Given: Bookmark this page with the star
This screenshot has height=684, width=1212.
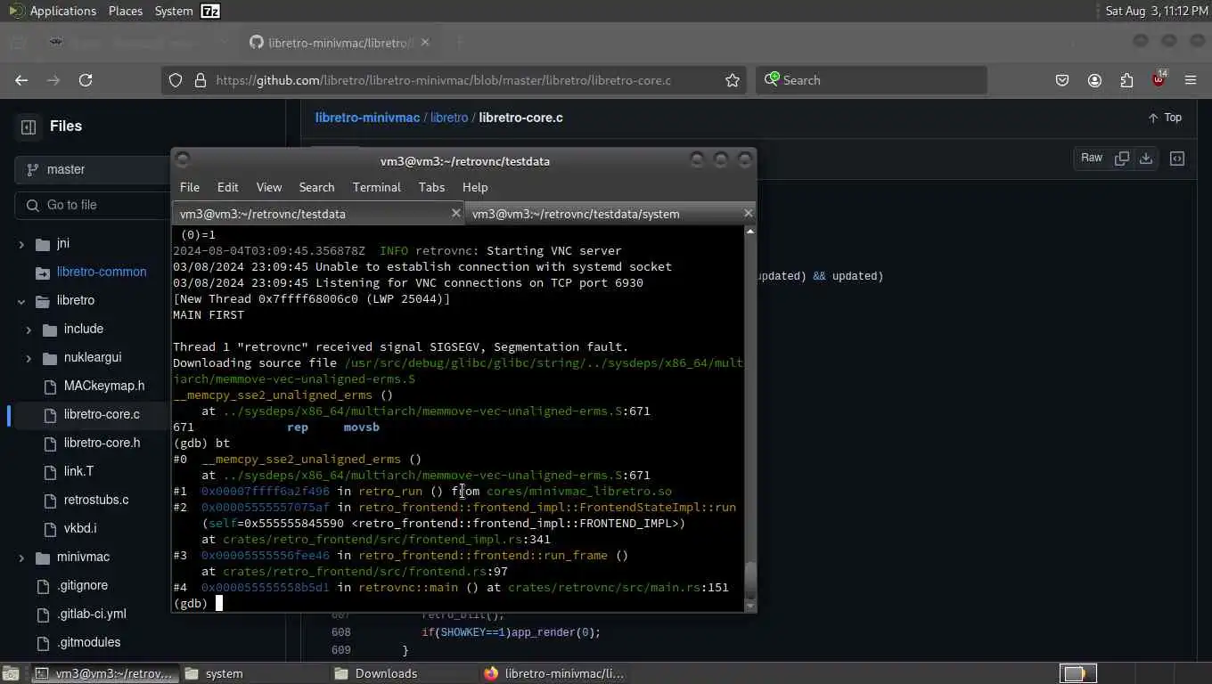Looking at the screenshot, I should click(733, 80).
